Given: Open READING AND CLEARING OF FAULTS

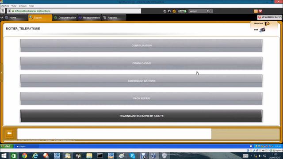Looking at the screenshot, I should point(141,116).
